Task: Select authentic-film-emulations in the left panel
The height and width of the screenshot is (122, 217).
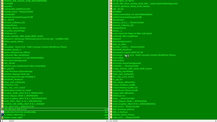Action: tap(17, 55)
